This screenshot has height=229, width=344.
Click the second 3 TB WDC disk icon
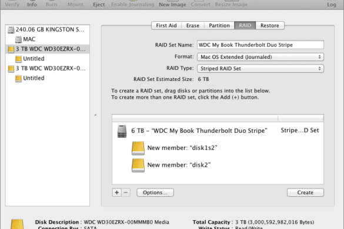click(11, 69)
